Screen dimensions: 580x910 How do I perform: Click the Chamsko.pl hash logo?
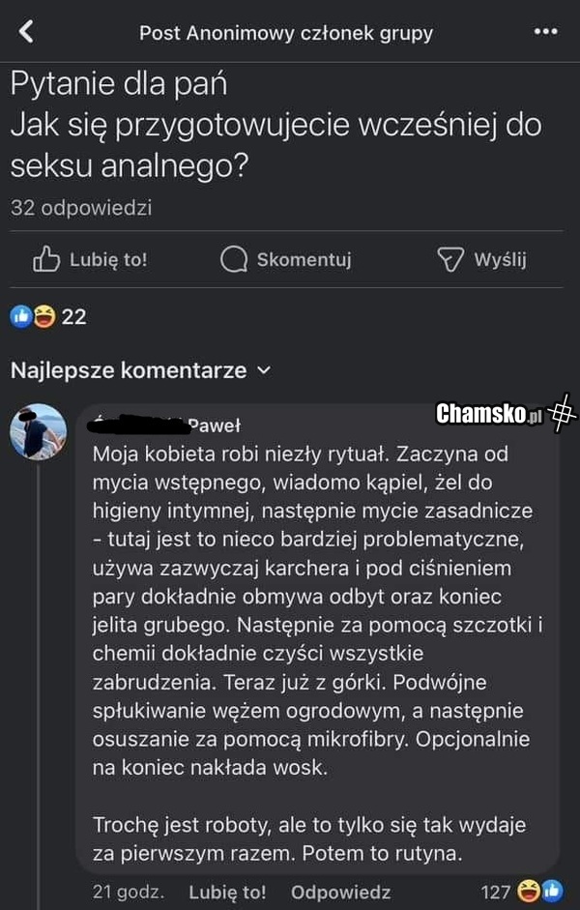click(561, 415)
